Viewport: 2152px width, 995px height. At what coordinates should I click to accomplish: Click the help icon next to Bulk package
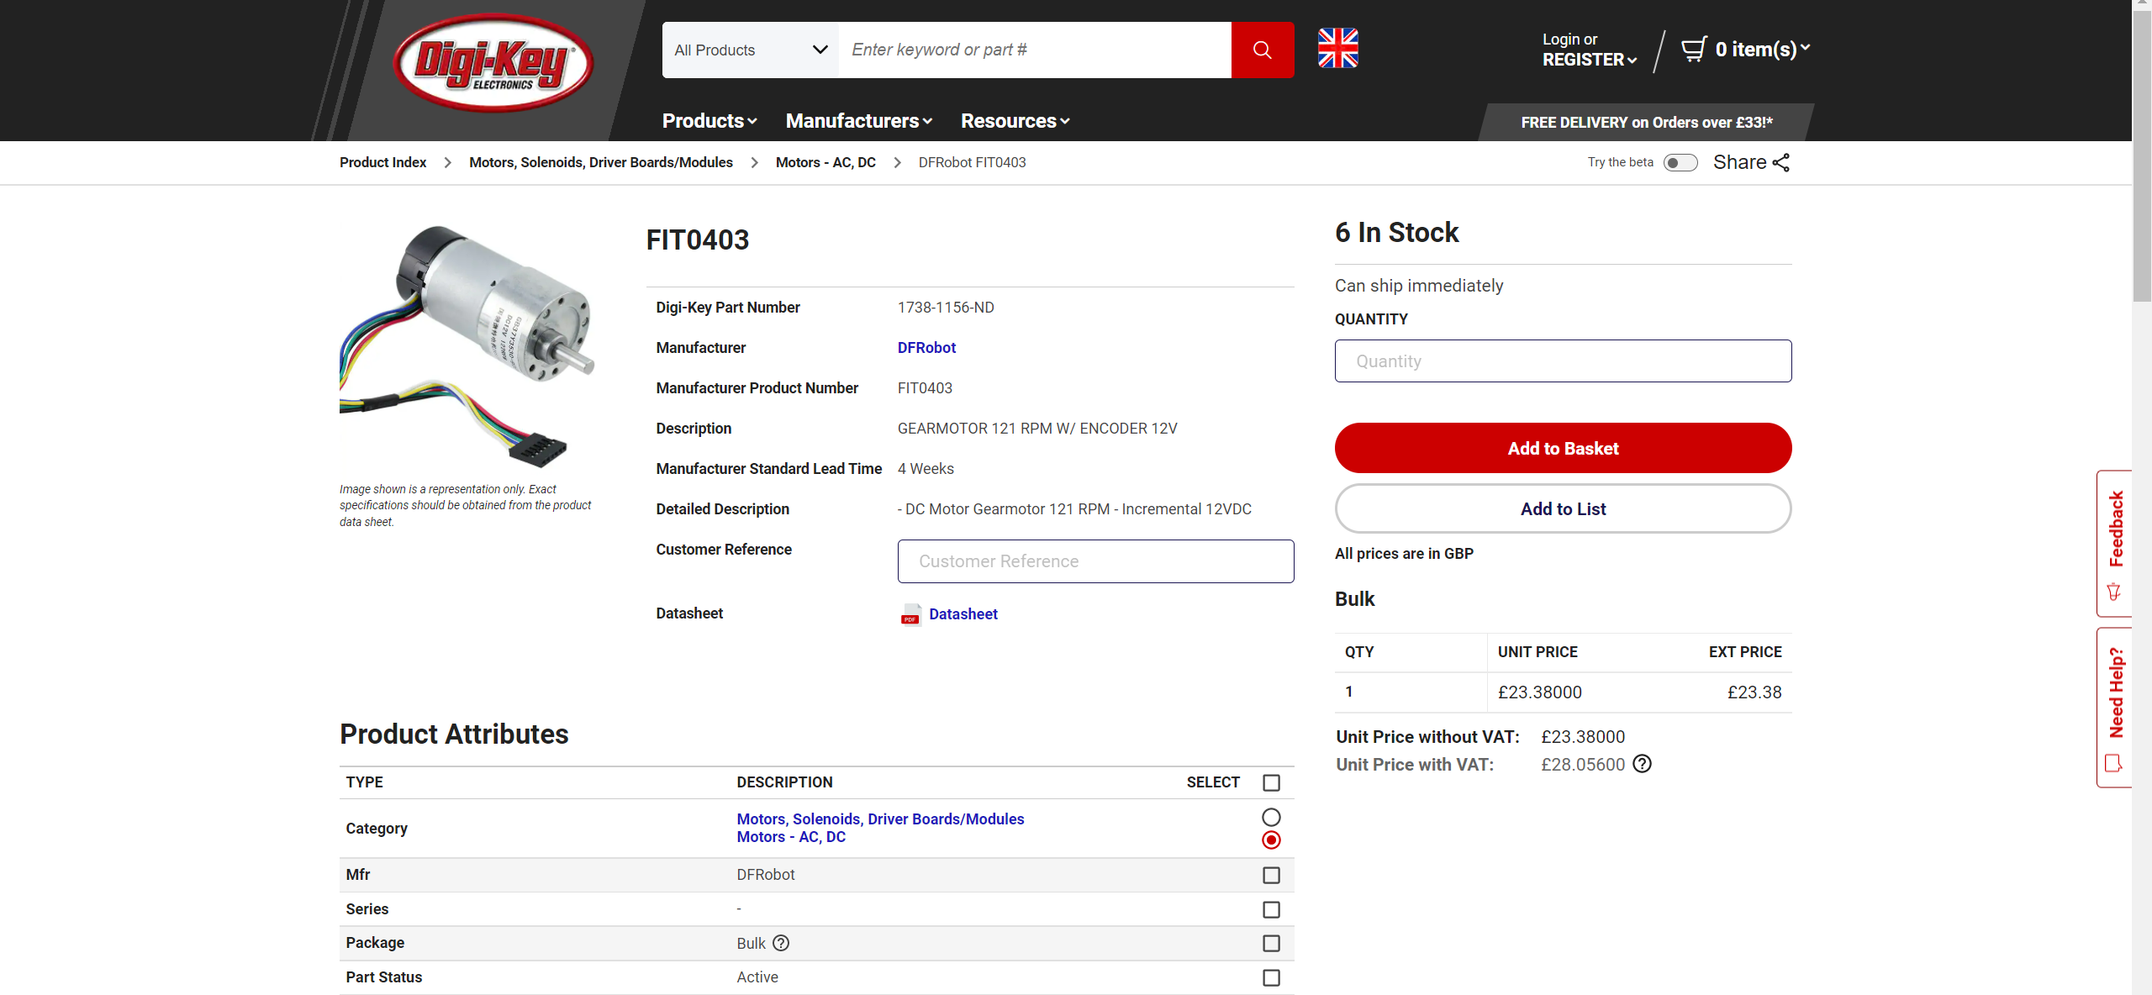tap(781, 943)
